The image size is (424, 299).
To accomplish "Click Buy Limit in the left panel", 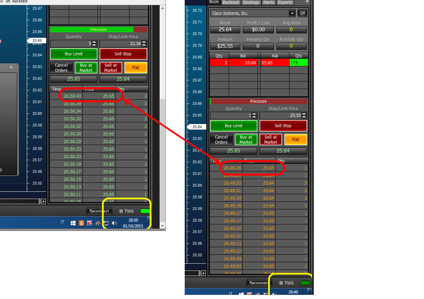I will pos(74,54).
